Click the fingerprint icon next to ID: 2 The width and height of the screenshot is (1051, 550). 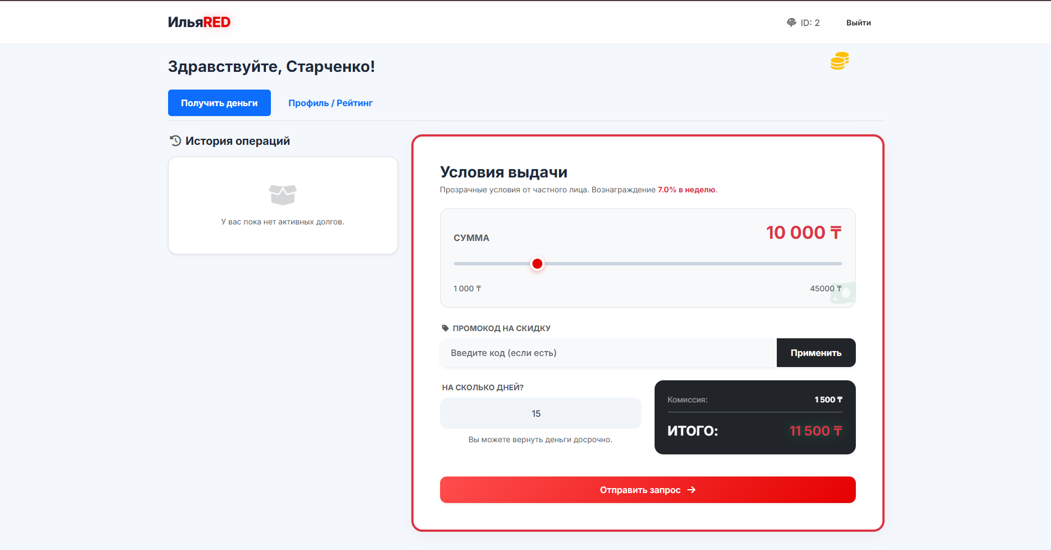pos(791,22)
